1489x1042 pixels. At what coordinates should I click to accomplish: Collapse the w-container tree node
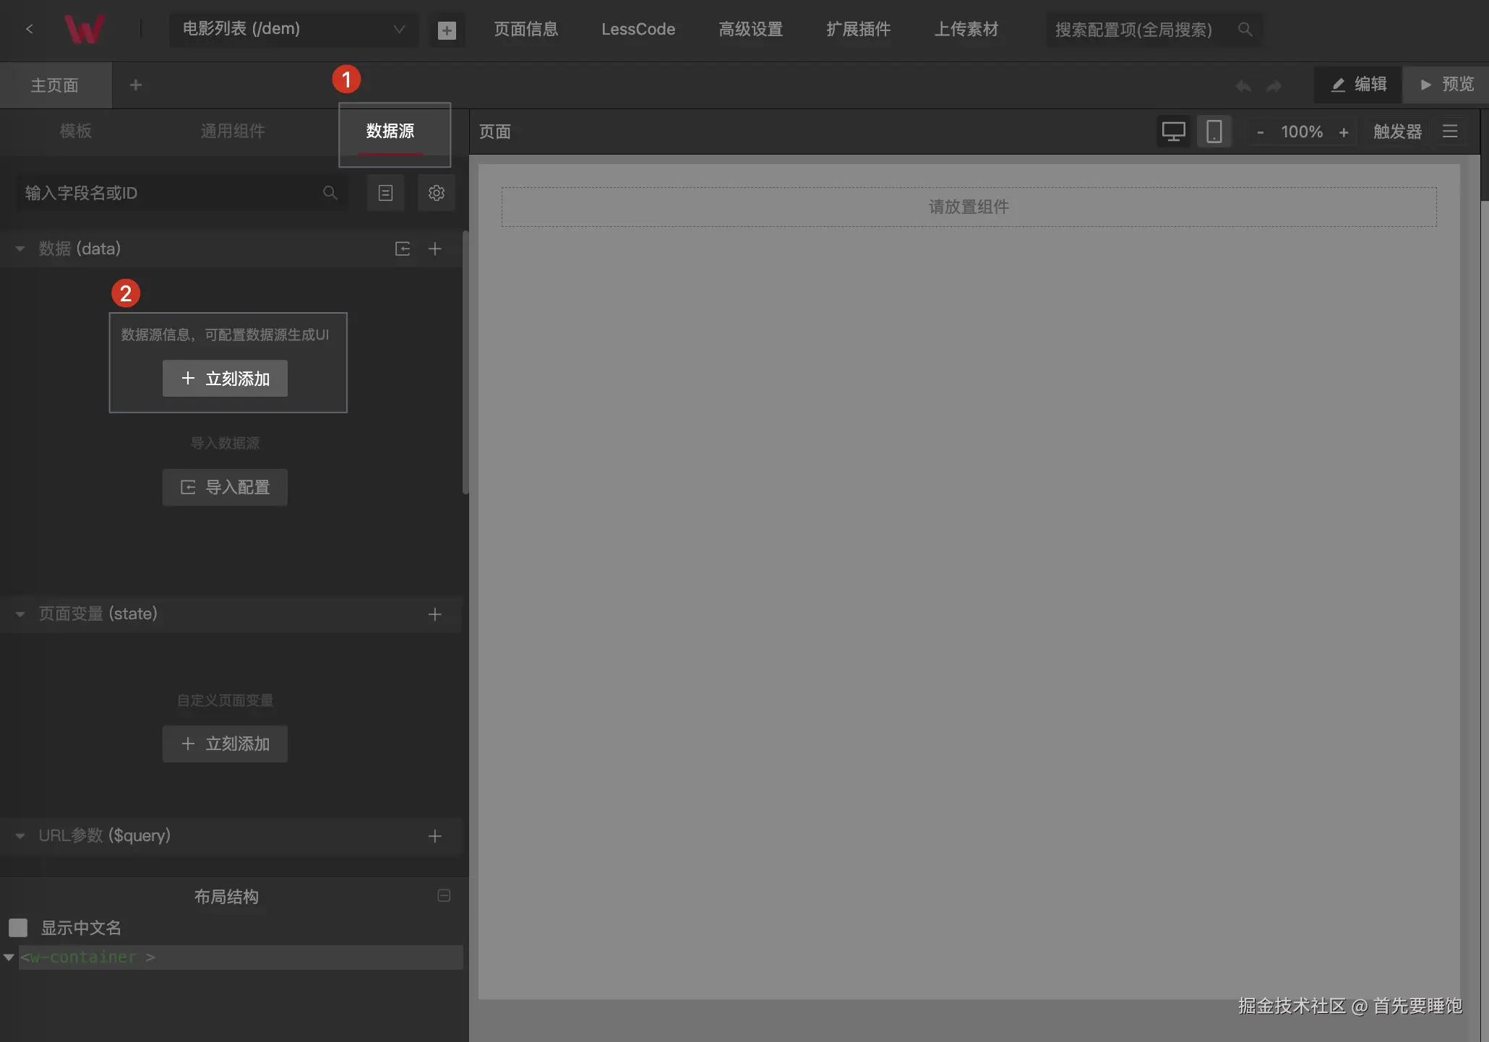coord(9,957)
